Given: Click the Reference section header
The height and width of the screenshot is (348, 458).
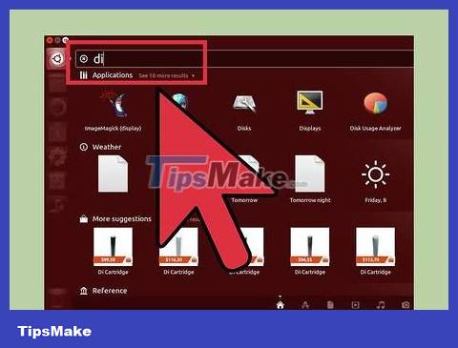Looking at the screenshot, I should tap(110, 291).
